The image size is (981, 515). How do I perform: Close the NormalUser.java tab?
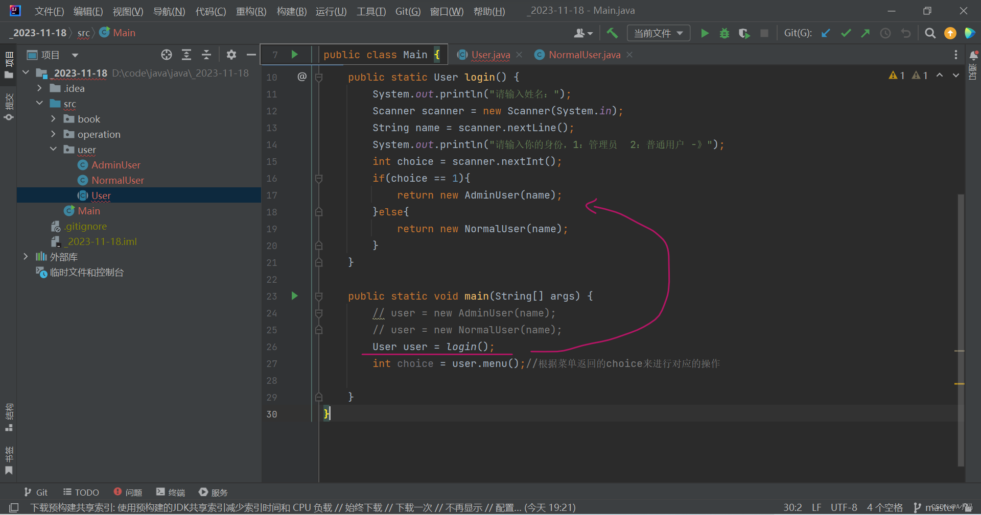click(x=629, y=55)
